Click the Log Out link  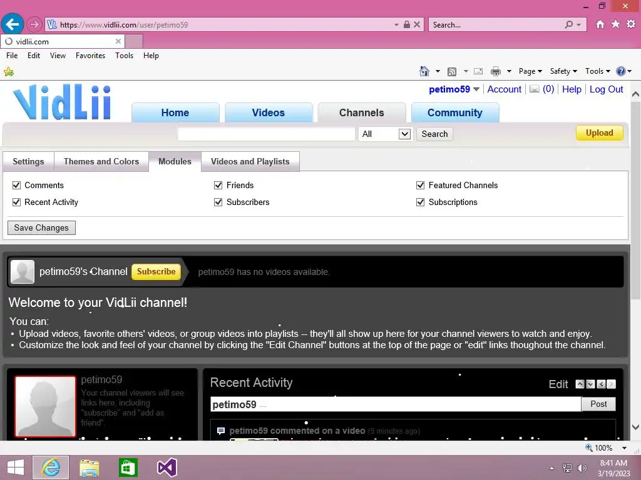click(x=606, y=89)
